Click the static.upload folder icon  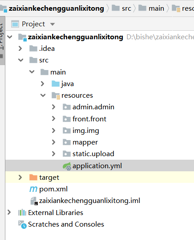[67, 153]
